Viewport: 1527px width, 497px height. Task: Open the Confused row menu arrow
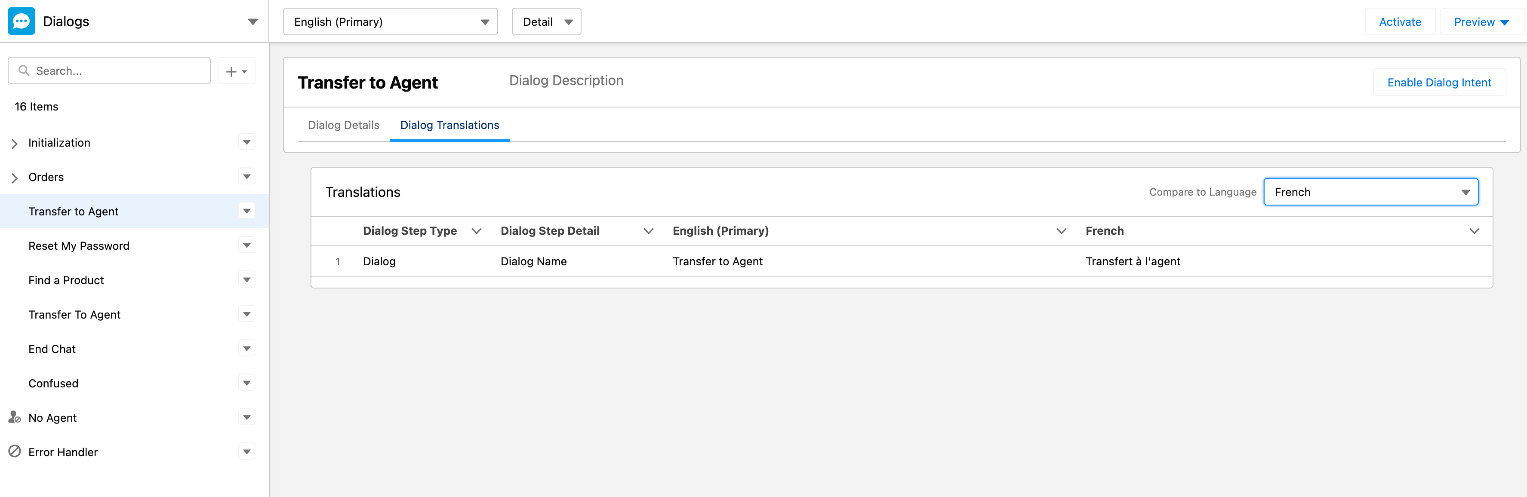246,383
